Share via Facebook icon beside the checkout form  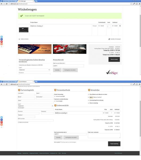(2, 120)
